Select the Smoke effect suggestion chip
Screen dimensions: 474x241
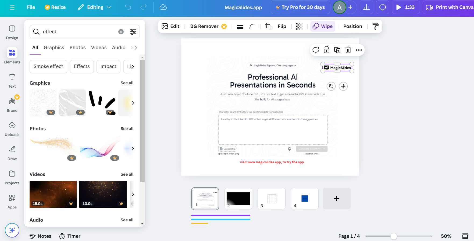coord(48,66)
